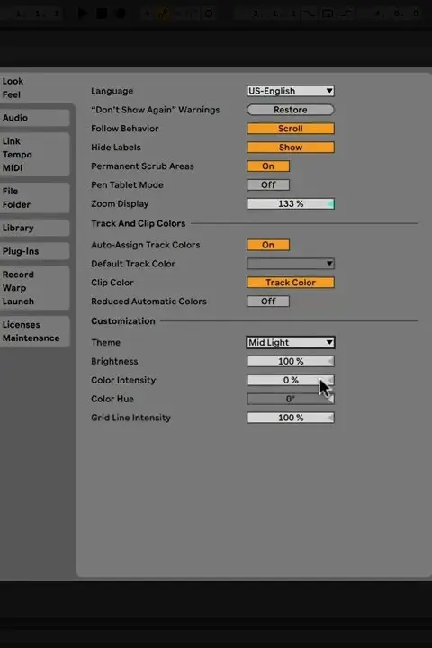Toggle the Punch-In switch icon
Image resolution: width=432 pixels, height=648 pixels.
coord(310,13)
